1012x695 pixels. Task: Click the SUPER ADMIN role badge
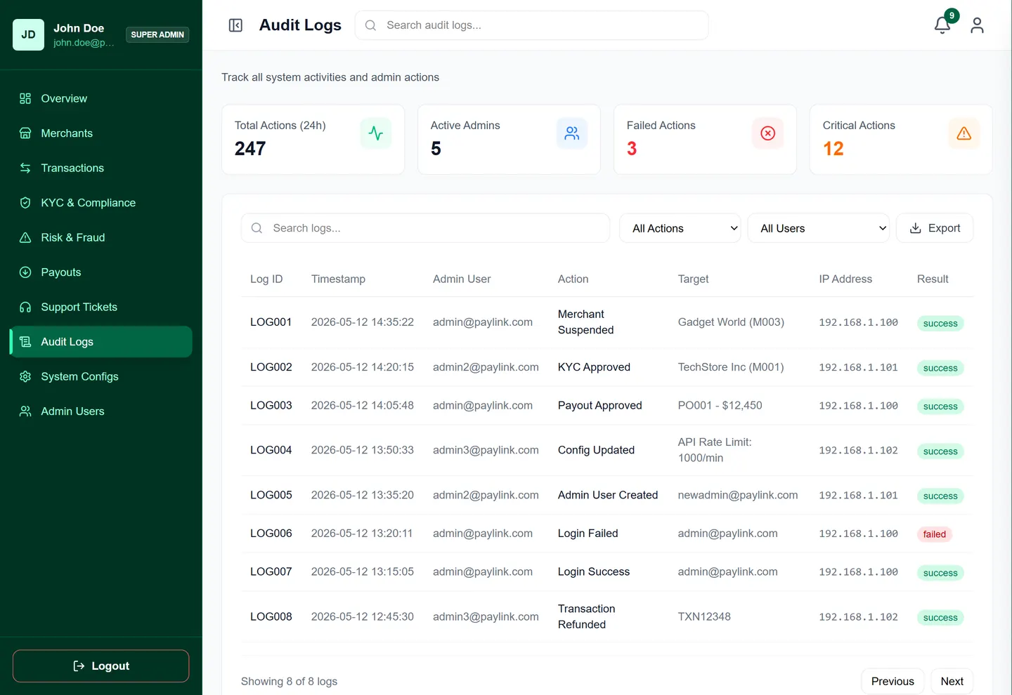[157, 34]
